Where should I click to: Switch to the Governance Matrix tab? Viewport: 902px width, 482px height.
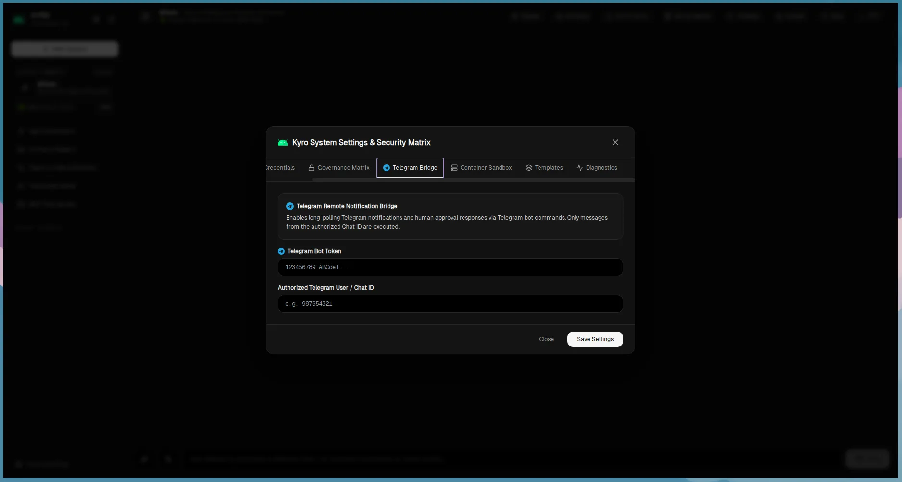(339, 168)
